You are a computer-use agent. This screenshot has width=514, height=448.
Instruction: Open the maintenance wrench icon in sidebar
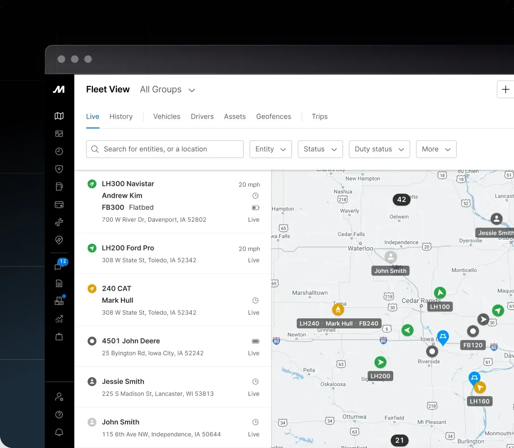[59, 222]
